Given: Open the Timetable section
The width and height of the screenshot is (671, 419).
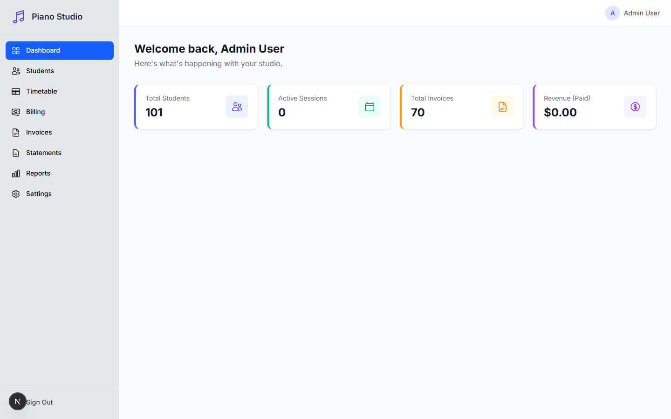Looking at the screenshot, I should pyautogui.click(x=60, y=91).
